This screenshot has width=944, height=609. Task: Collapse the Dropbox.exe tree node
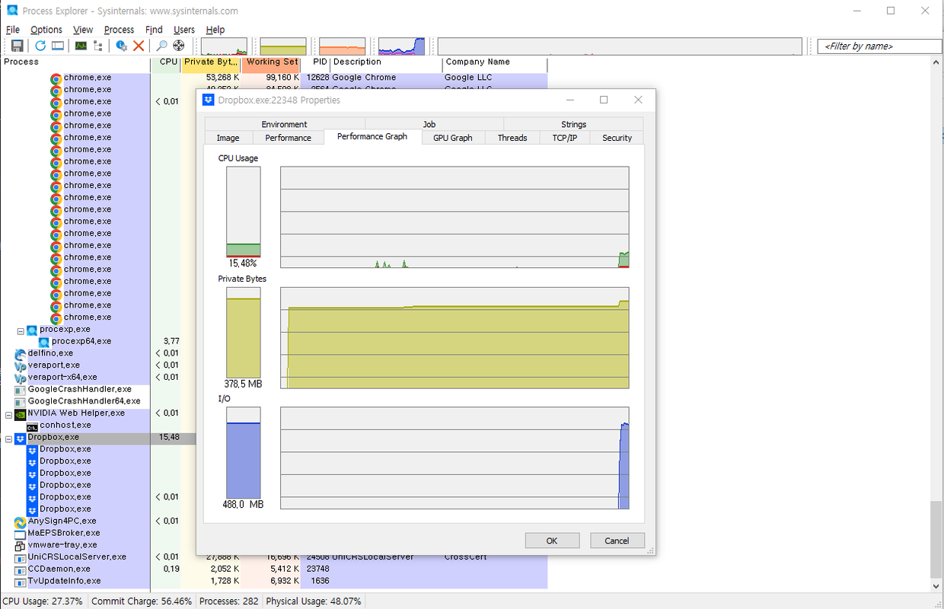8,438
